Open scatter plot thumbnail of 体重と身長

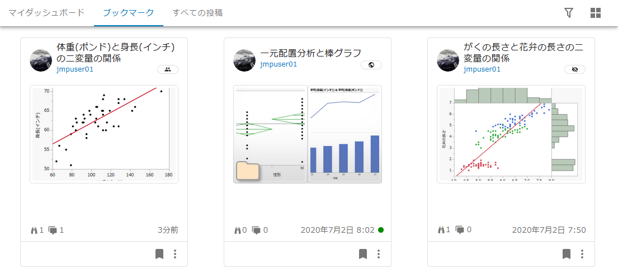104,134
